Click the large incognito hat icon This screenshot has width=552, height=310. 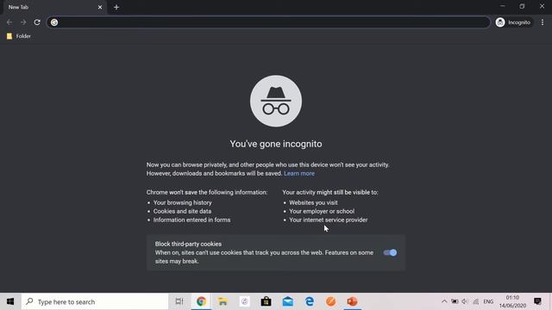point(276,101)
